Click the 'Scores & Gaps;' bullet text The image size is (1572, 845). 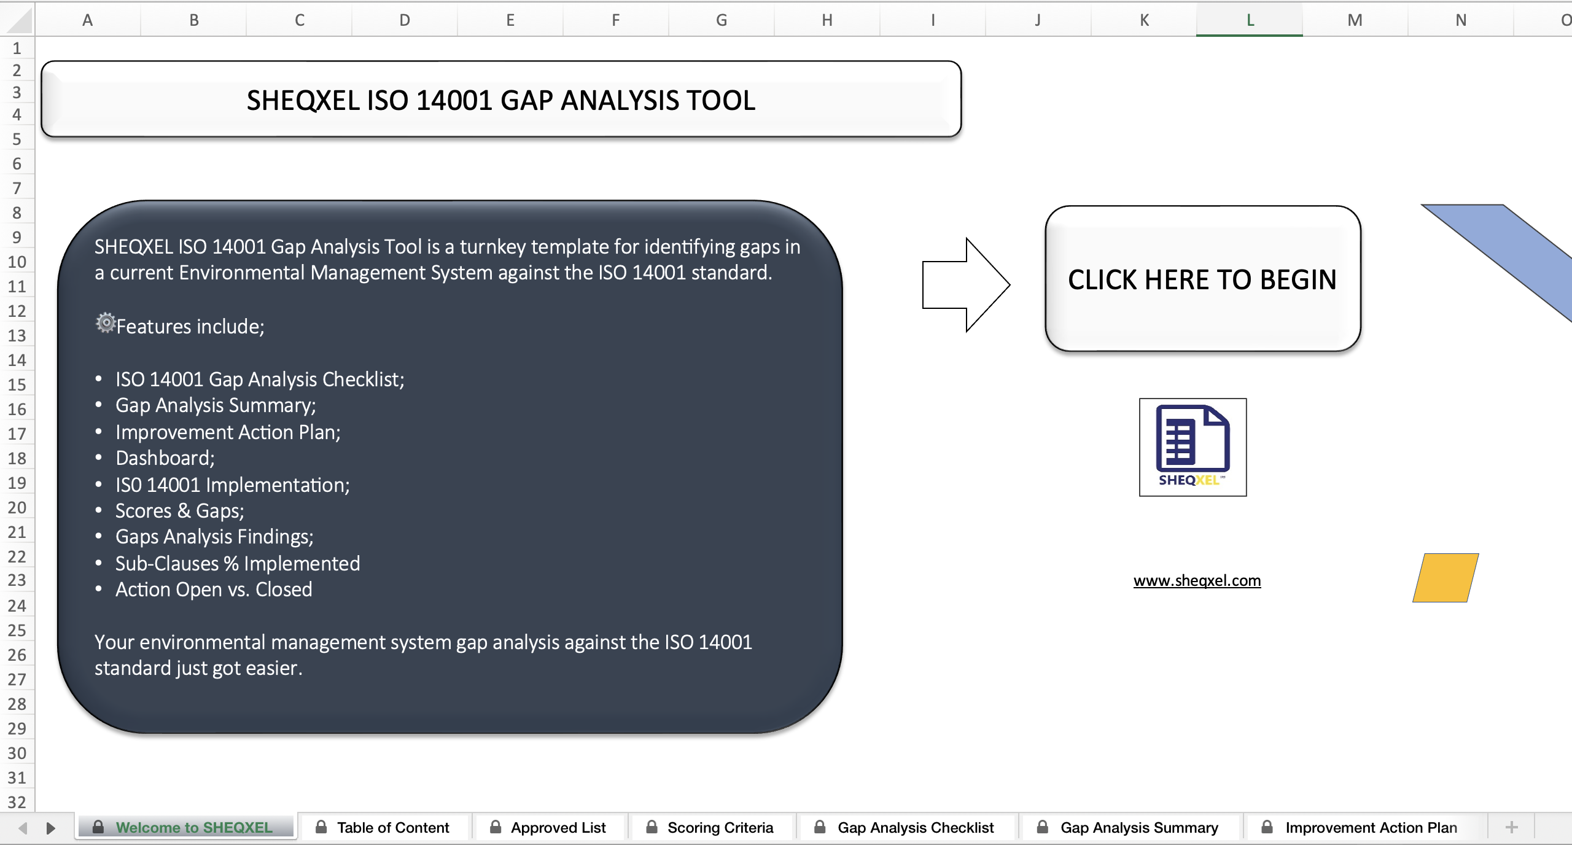click(180, 511)
